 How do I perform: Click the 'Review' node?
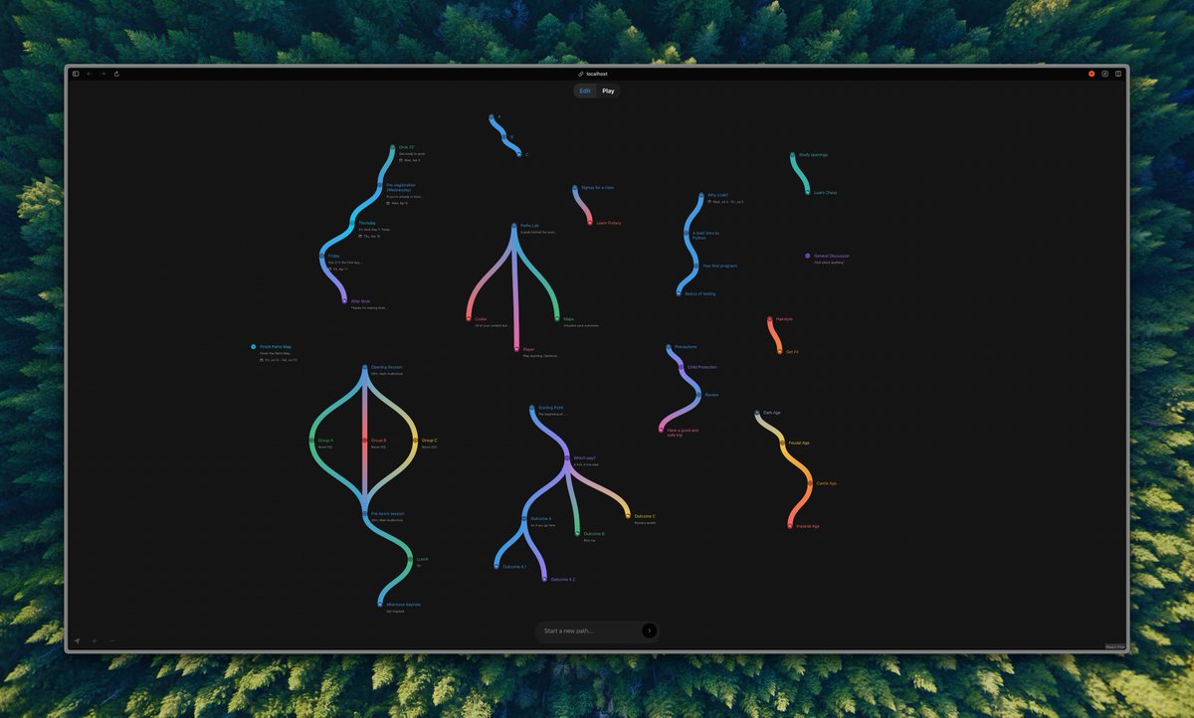(699, 395)
